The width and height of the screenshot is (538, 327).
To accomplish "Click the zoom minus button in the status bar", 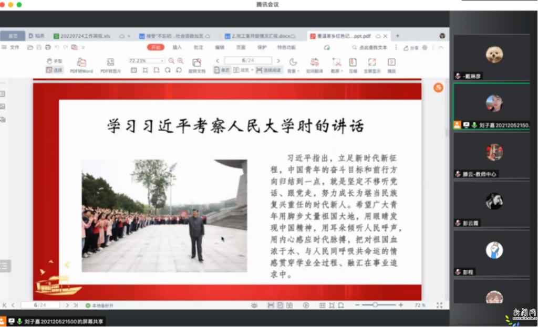I will coord(357,305).
